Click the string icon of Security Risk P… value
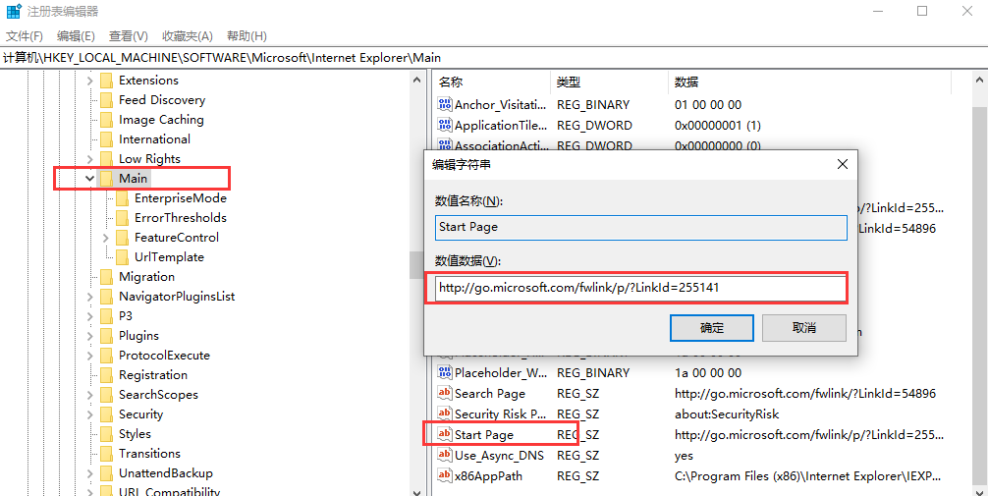Viewport: 988px width, 496px height. [445, 414]
